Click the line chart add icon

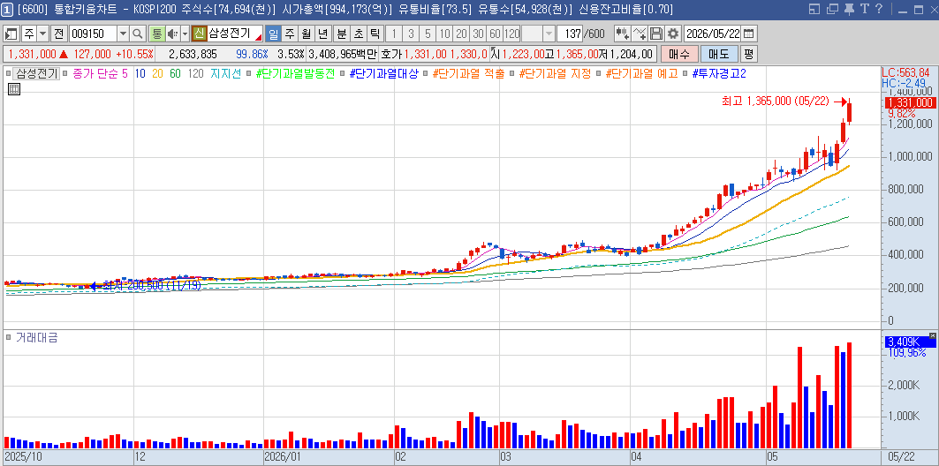(x=640, y=34)
